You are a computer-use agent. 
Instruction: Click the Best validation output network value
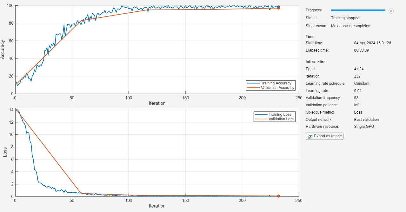click(x=366, y=120)
